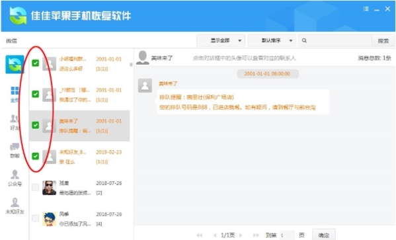Screen dimensions: 396x240
Task: Go to next page arrow
Action: [241, 235]
